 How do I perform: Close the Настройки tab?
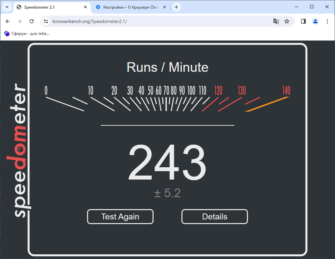(x=165, y=7)
